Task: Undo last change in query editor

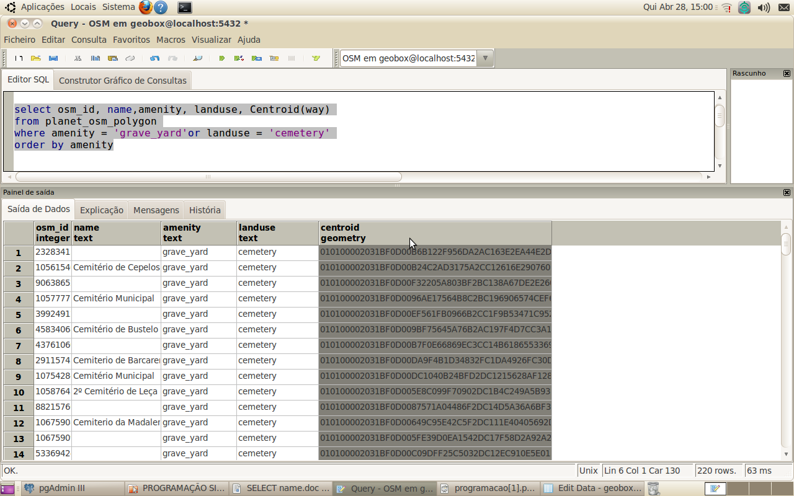Action: coord(155,58)
